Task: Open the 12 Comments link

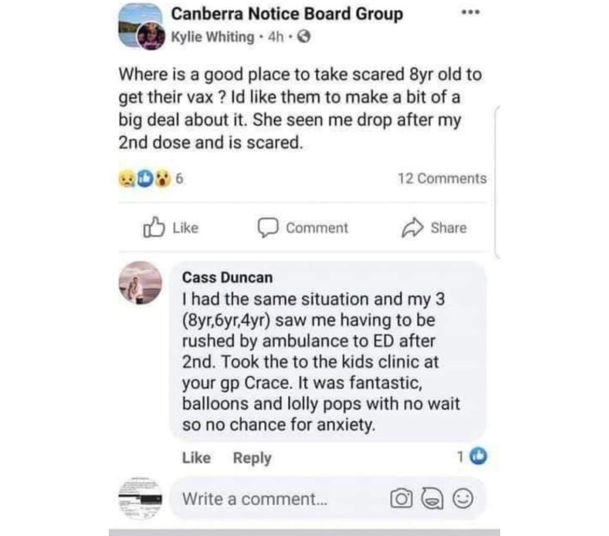Action: click(442, 178)
